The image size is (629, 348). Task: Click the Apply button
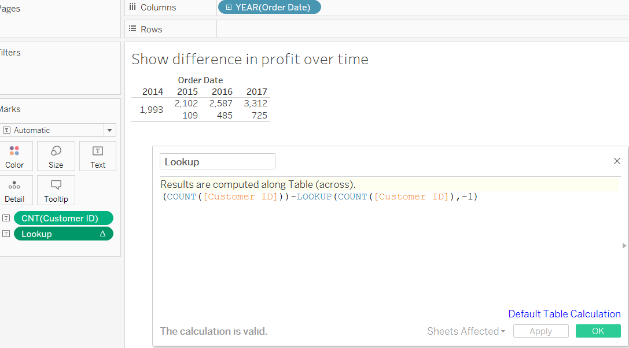(540, 331)
